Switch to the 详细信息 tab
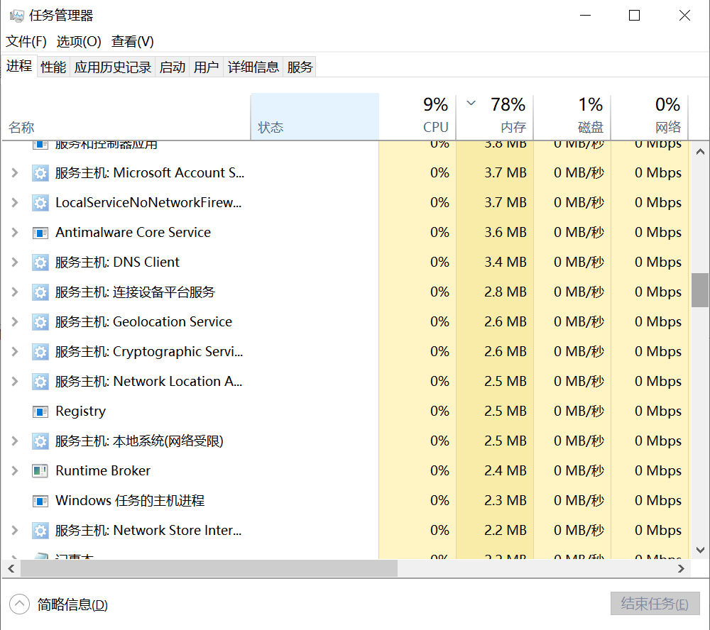710x630 pixels. 253,67
